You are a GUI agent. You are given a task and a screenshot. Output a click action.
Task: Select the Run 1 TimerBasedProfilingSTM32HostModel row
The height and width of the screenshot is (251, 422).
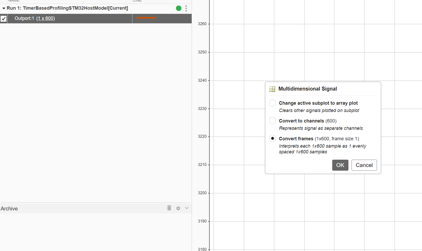67,8
